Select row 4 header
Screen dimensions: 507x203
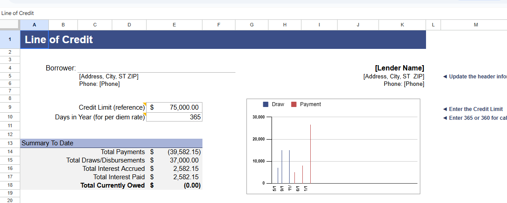point(10,68)
